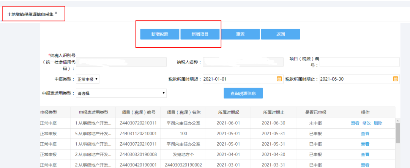This screenshot has height=168, width=410.
Task: Click the 纳税人名称 input field
Action: (243, 62)
